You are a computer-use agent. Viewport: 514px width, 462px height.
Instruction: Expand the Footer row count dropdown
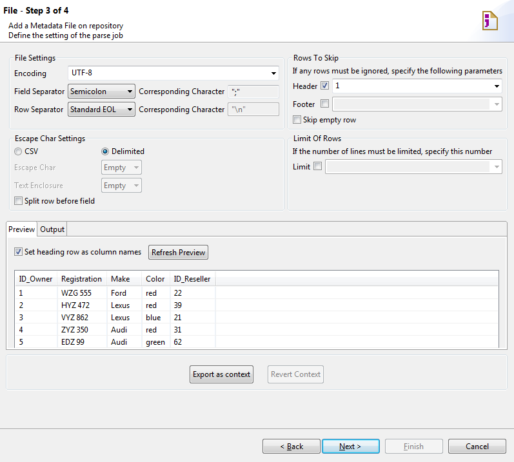tap(497, 104)
